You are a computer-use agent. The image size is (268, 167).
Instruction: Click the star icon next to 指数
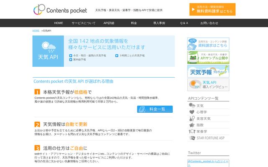point(192,125)
